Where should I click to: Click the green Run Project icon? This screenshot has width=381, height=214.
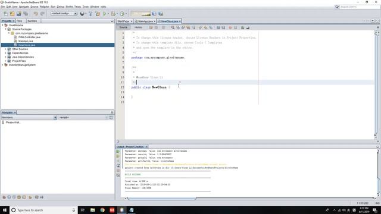pos(105,14)
